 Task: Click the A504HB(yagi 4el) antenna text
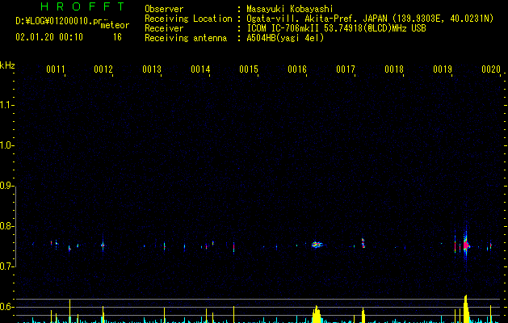coord(285,38)
